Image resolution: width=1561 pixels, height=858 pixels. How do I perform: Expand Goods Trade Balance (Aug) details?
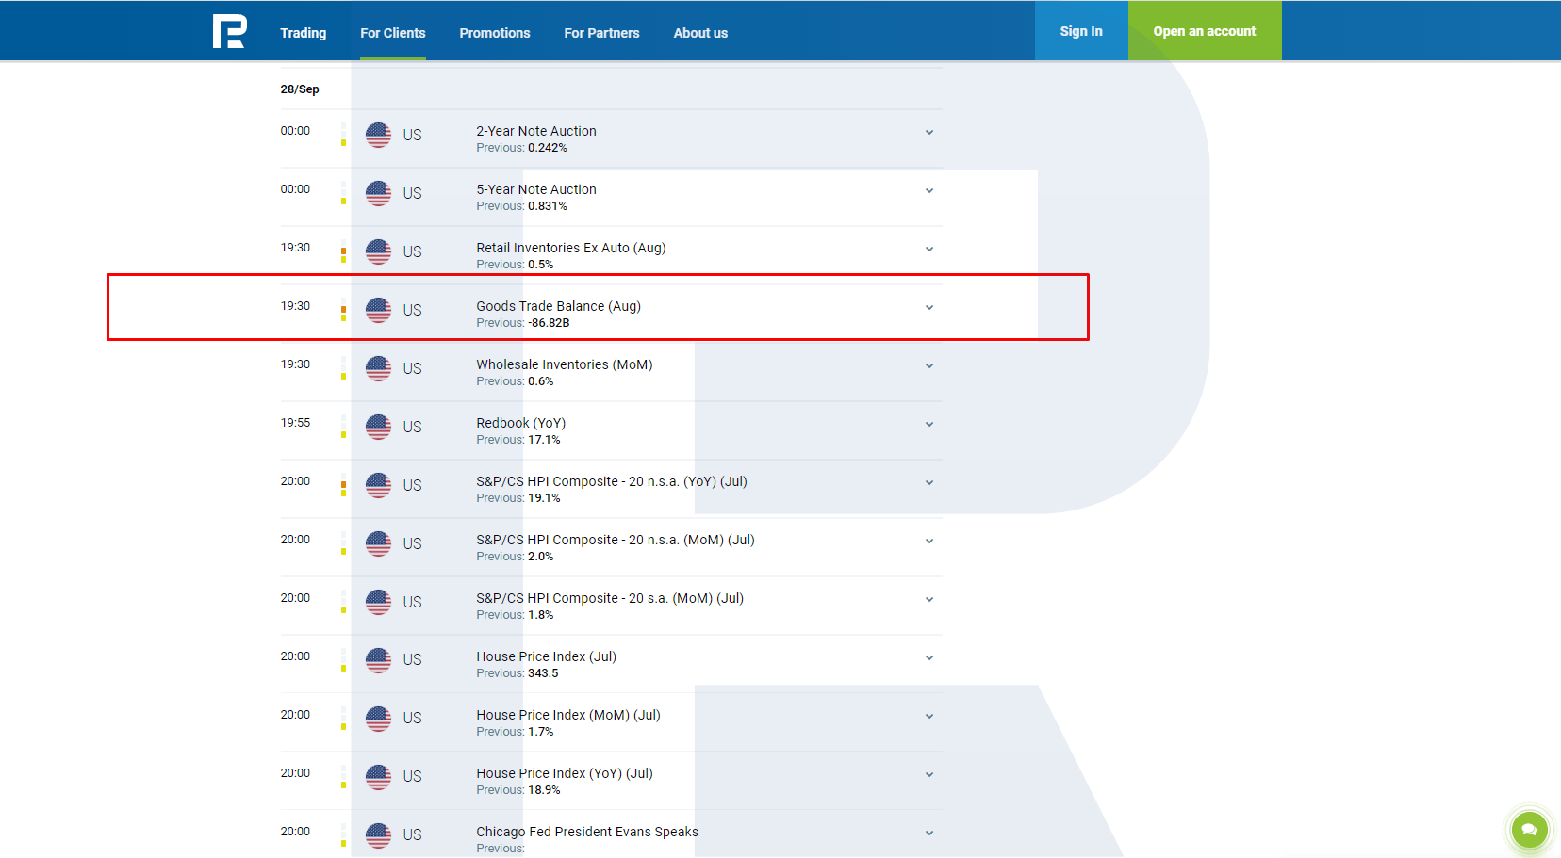pos(929,308)
